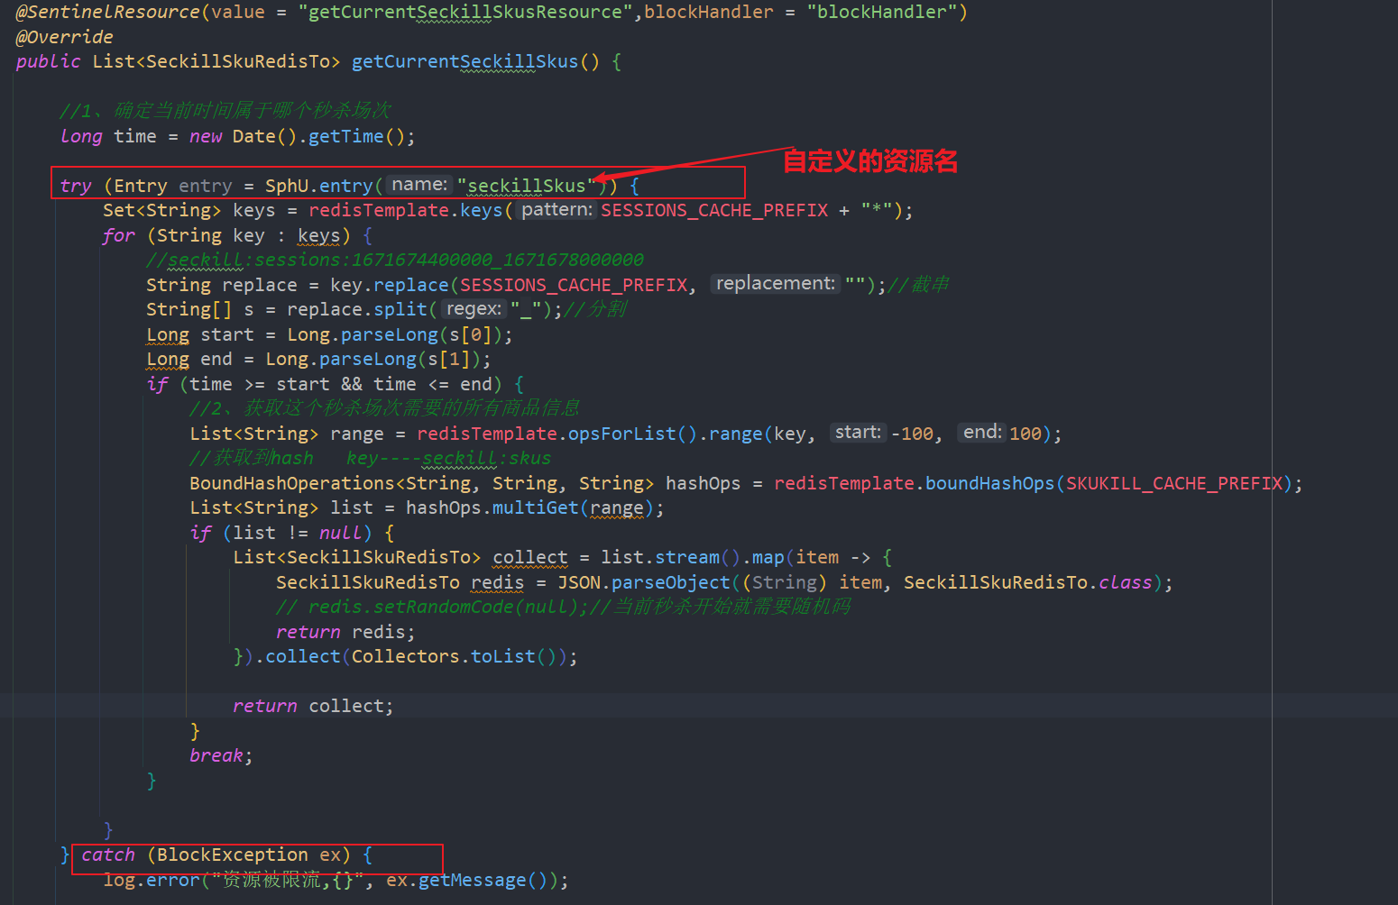Click SphU.entry method call

[318, 186]
